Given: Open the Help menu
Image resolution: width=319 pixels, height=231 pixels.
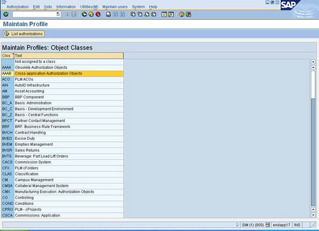Looking at the screenshot, I should 153,7.
